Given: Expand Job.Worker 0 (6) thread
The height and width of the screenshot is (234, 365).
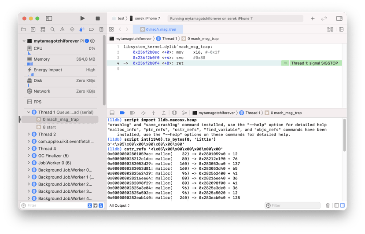Looking at the screenshot, I should coord(29,163).
